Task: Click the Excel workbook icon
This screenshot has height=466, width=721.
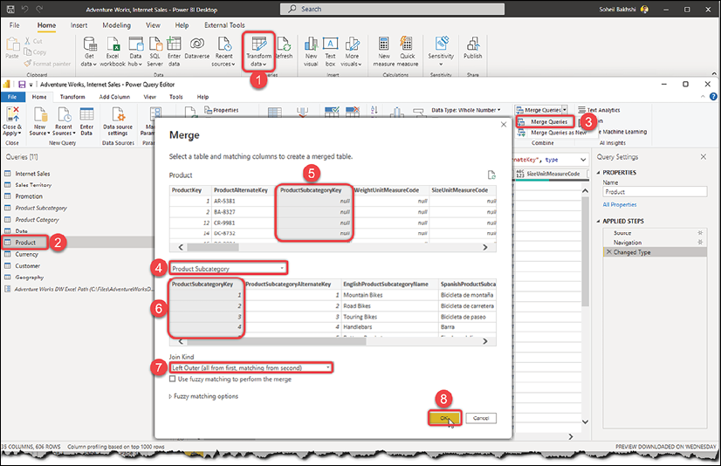Action: coord(113,51)
